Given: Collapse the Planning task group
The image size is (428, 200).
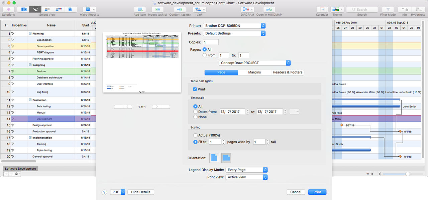Looking at the screenshot, I should click(30, 34).
